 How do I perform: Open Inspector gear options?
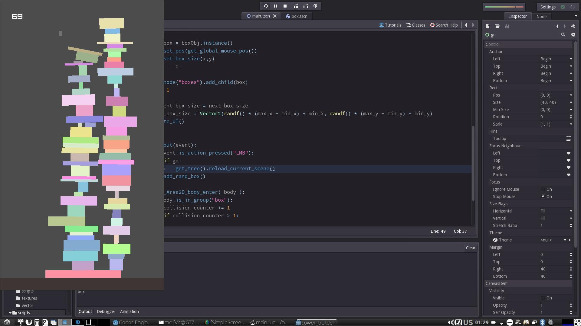coord(573,35)
